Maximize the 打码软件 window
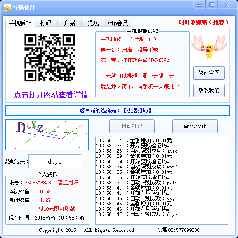The height and width of the screenshot is (238, 238). (212, 4)
